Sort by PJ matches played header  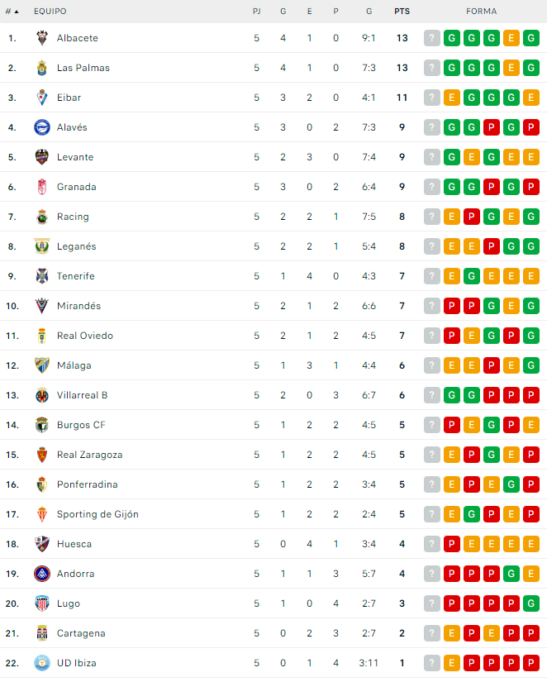256,12
